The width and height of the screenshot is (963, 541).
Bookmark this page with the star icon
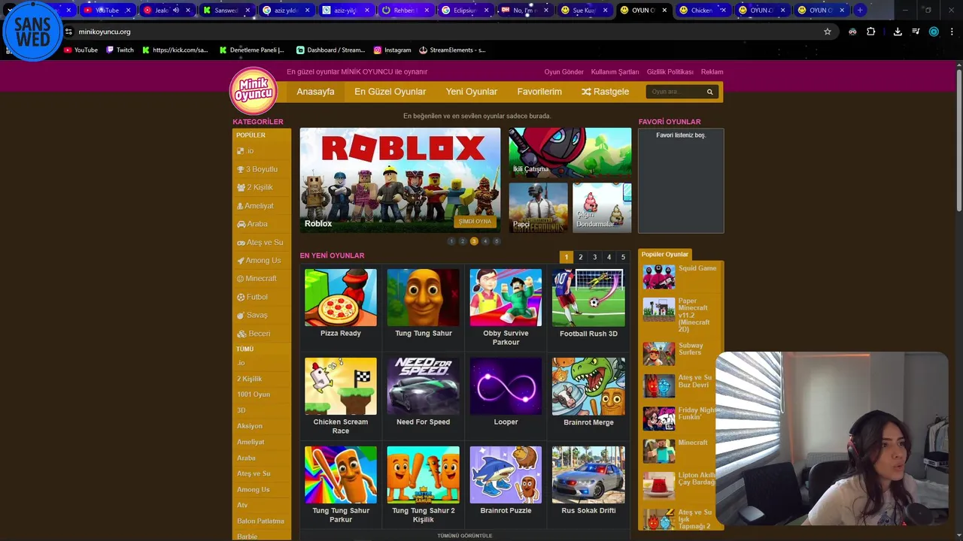click(828, 32)
